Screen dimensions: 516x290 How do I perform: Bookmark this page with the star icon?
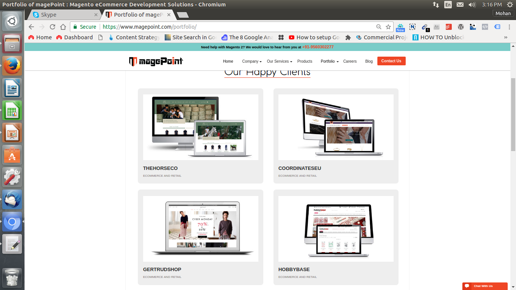click(x=388, y=27)
